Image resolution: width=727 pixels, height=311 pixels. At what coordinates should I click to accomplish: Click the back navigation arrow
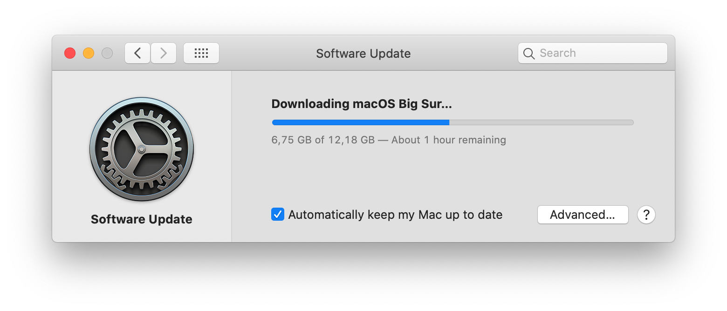click(137, 53)
